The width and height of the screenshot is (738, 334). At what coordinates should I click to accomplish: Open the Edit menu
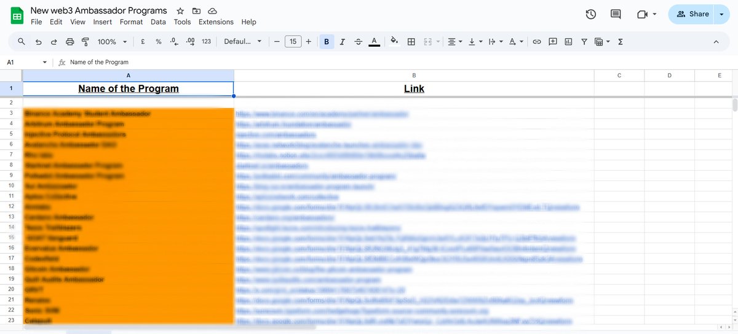tap(56, 22)
